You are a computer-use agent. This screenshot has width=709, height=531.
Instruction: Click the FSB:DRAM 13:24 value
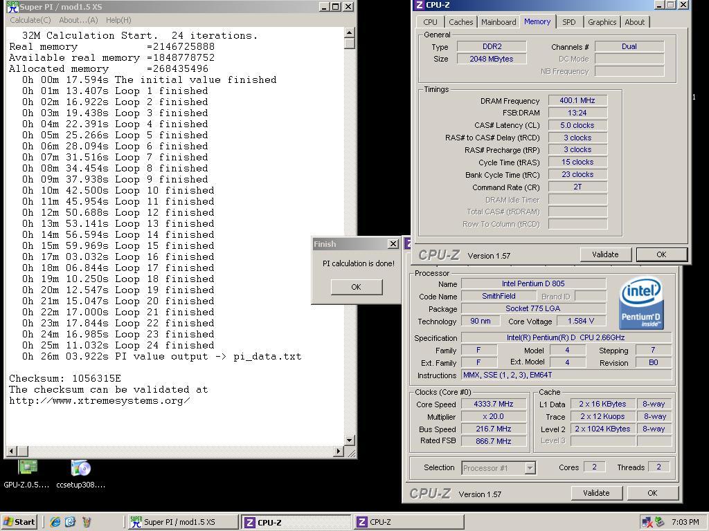pos(577,113)
